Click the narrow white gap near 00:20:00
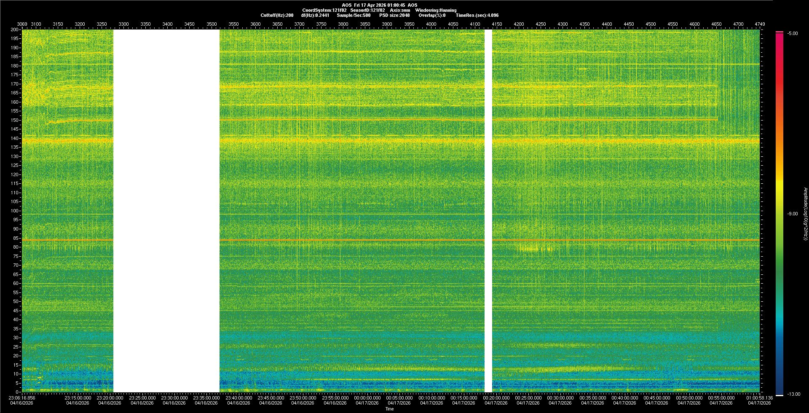 pyautogui.click(x=488, y=211)
